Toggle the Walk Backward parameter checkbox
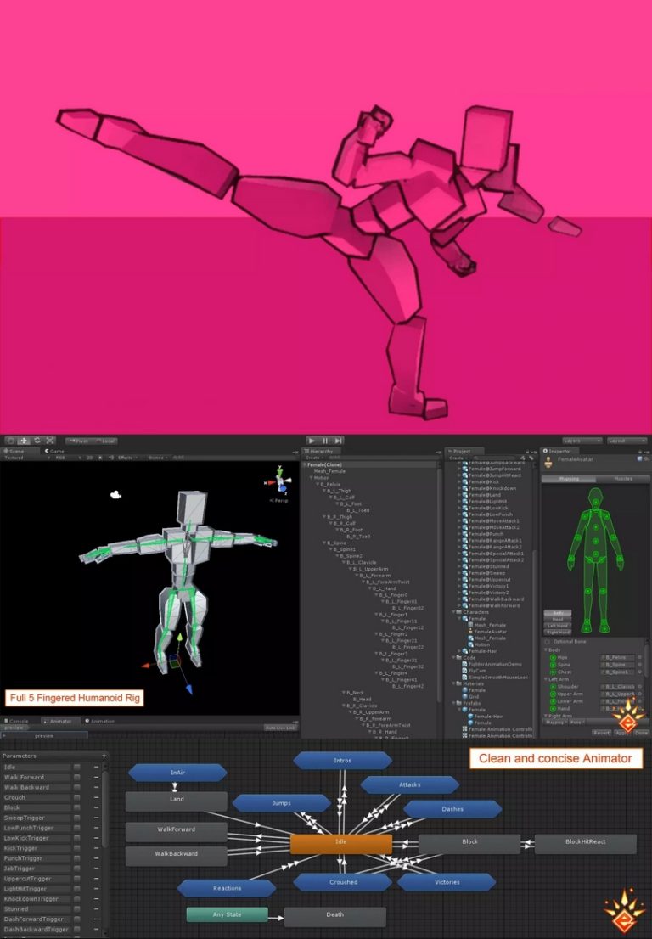The height and width of the screenshot is (939, 652). (x=76, y=788)
